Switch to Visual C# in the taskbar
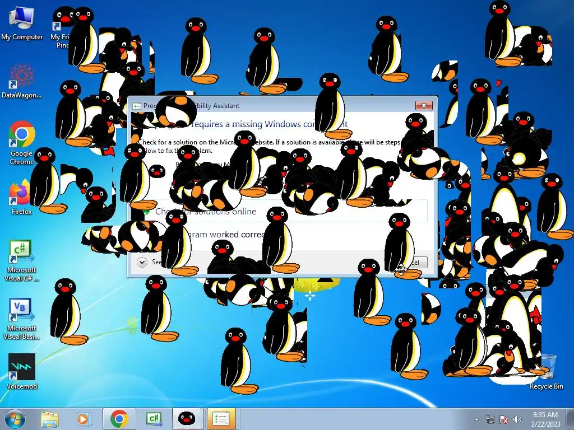 pos(154,419)
